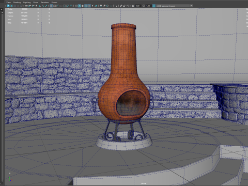Toggle X-Ray Active Components icon

(x=124, y=6)
